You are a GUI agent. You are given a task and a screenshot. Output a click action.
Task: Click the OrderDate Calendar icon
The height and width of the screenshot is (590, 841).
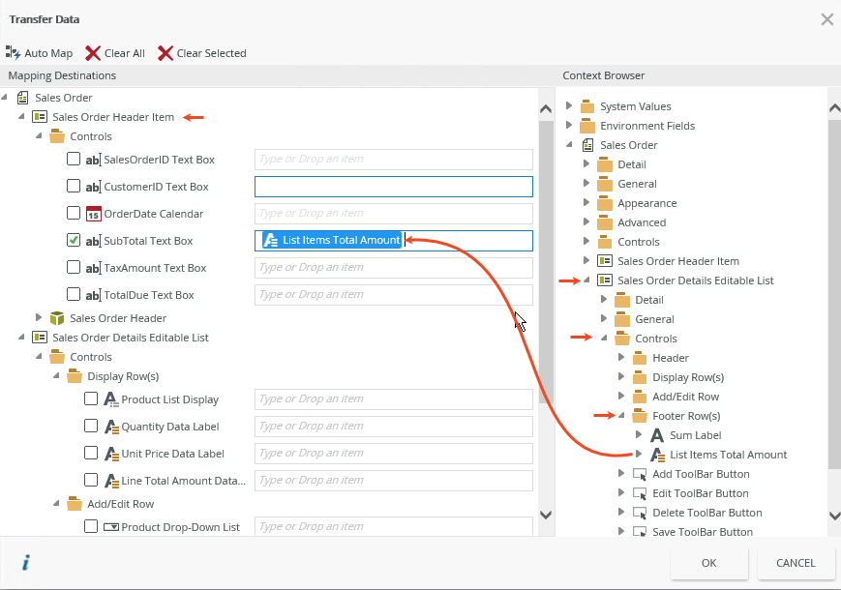coord(94,214)
